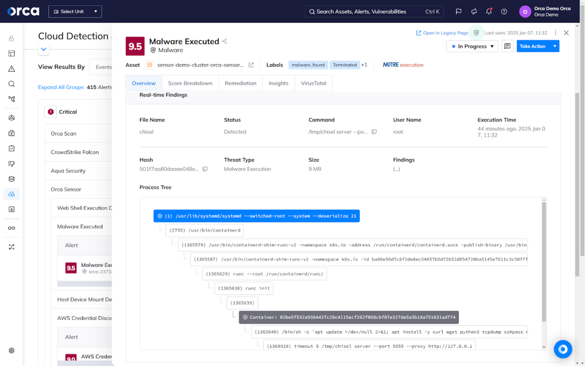Select the /usr/bin/containerd process node
The height and width of the screenshot is (366, 585).
(205, 230)
